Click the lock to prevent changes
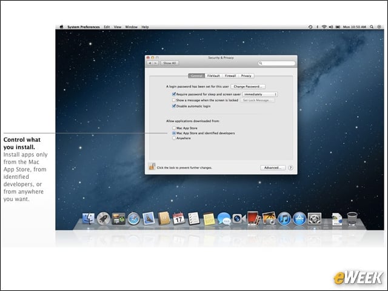 [x=152, y=167]
